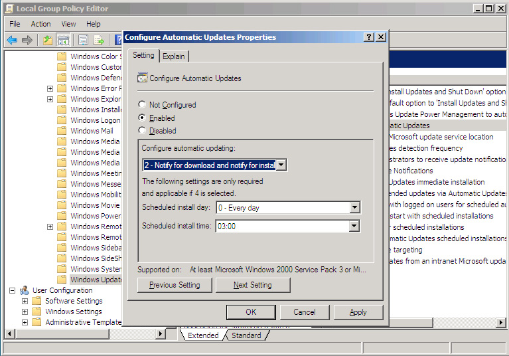Click the tree pane's left scroll arrow

(9, 333)
